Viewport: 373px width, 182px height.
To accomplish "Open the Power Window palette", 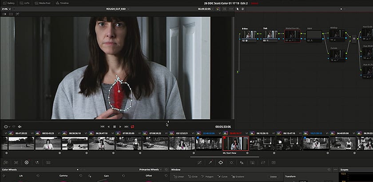I will pos(221,163).
